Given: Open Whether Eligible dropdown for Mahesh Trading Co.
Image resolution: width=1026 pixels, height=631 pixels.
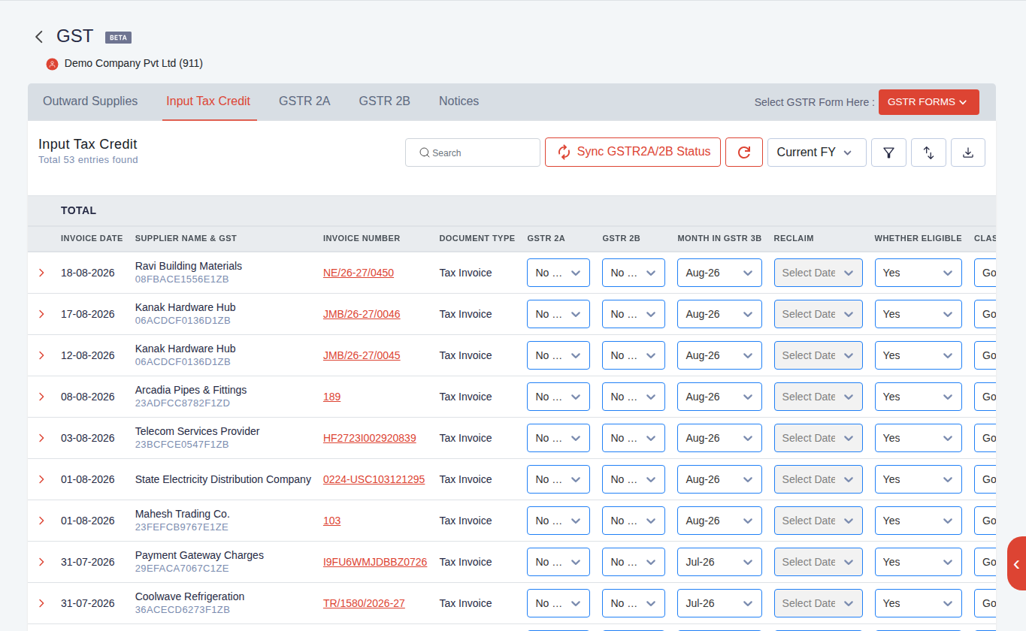Looking at the screenshot, I should click(x=918, y=521).
